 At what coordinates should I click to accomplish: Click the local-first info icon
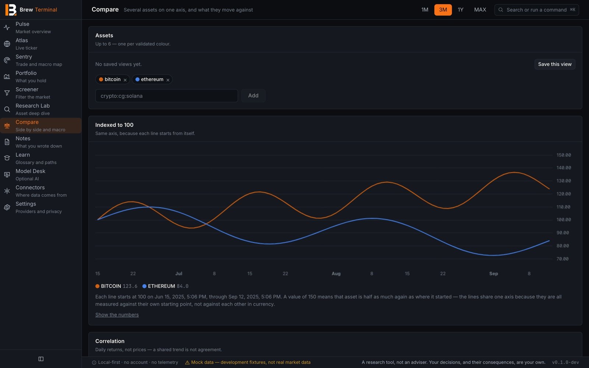point(94,362)
